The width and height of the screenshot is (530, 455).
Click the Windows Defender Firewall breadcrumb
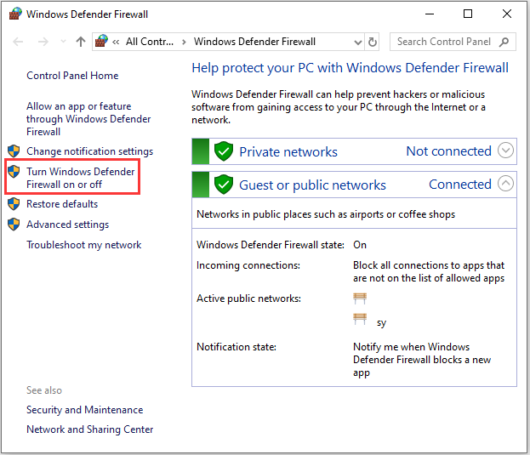[x=254, y=42]
